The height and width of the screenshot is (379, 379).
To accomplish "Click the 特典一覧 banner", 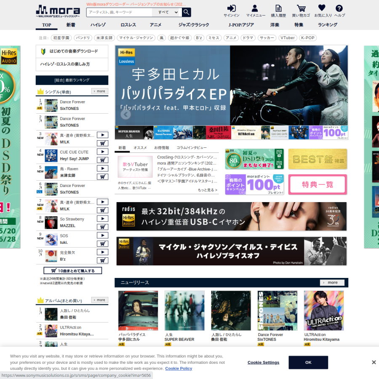I will point(318,184).
